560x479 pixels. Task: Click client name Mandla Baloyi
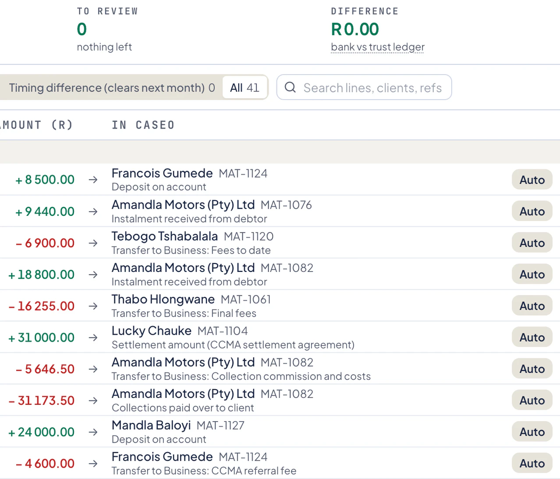[151, 425]
